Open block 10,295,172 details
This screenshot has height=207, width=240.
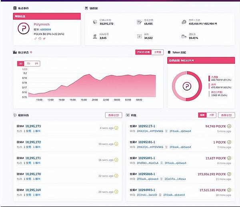pyautogui.click(x=33, y=142)
